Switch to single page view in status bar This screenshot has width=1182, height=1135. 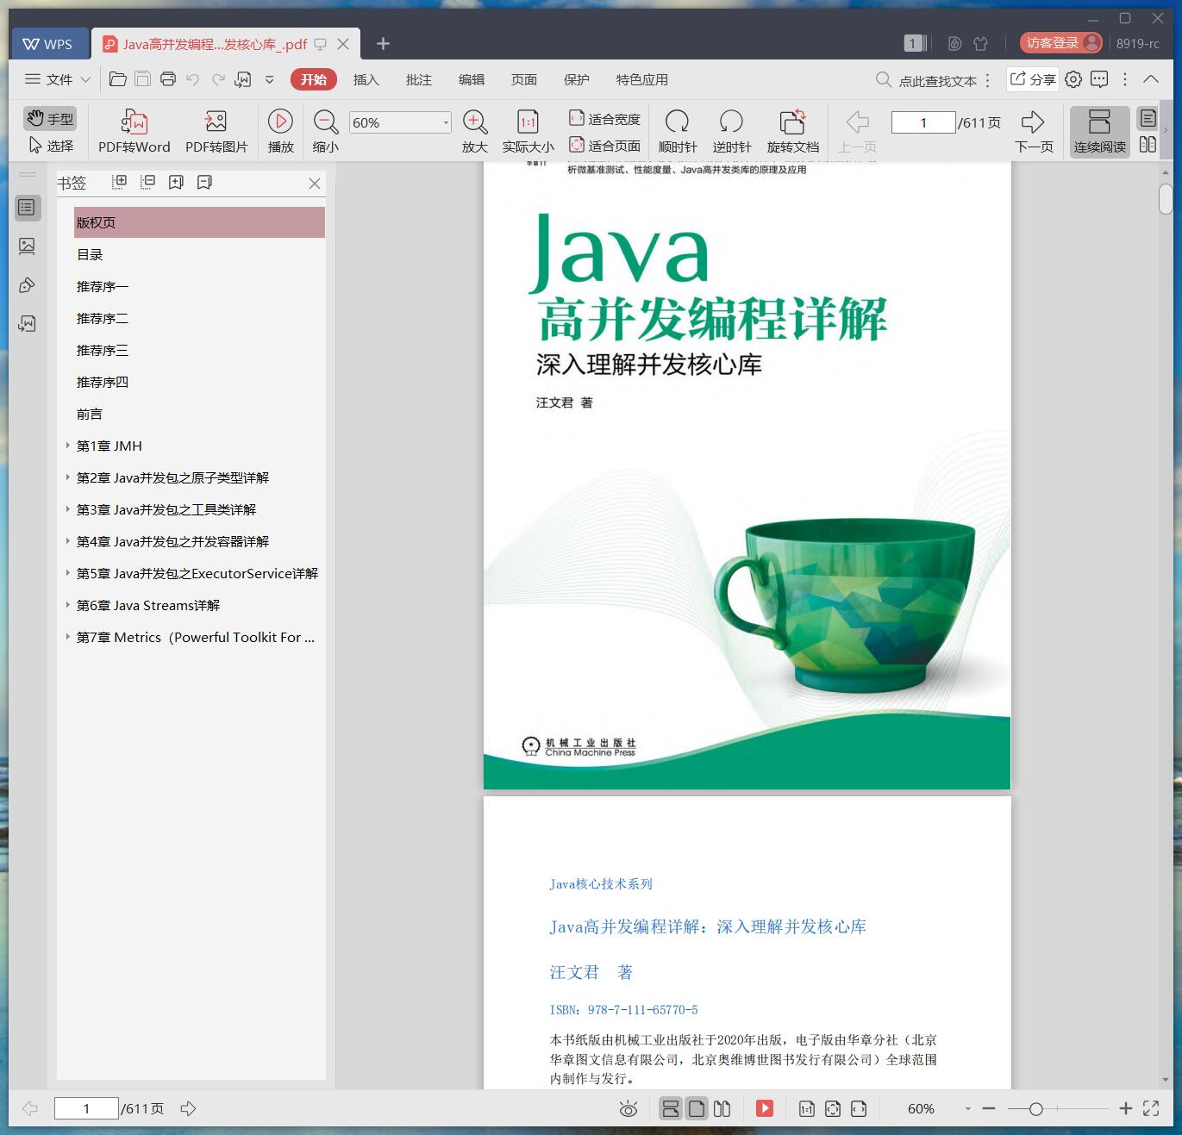(697, 1108)
